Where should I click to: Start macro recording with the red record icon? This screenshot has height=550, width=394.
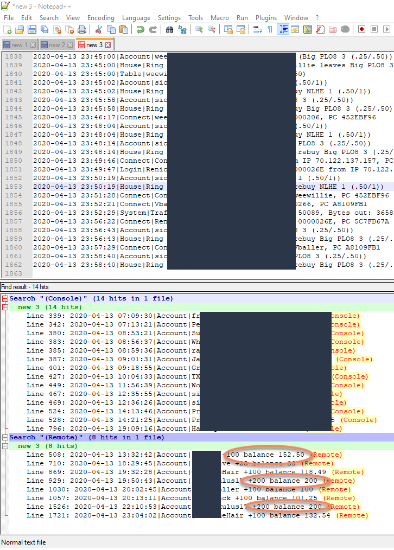click(x=361, y=29)
